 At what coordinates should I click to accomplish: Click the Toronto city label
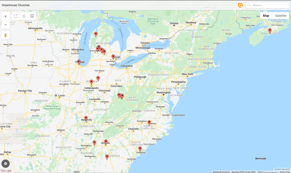point(145,43)
